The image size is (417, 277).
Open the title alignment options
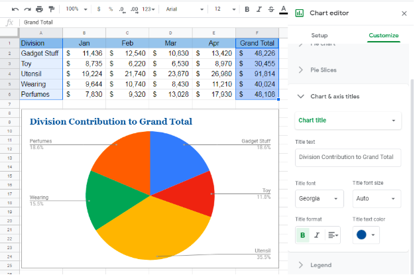coord(333,235)
